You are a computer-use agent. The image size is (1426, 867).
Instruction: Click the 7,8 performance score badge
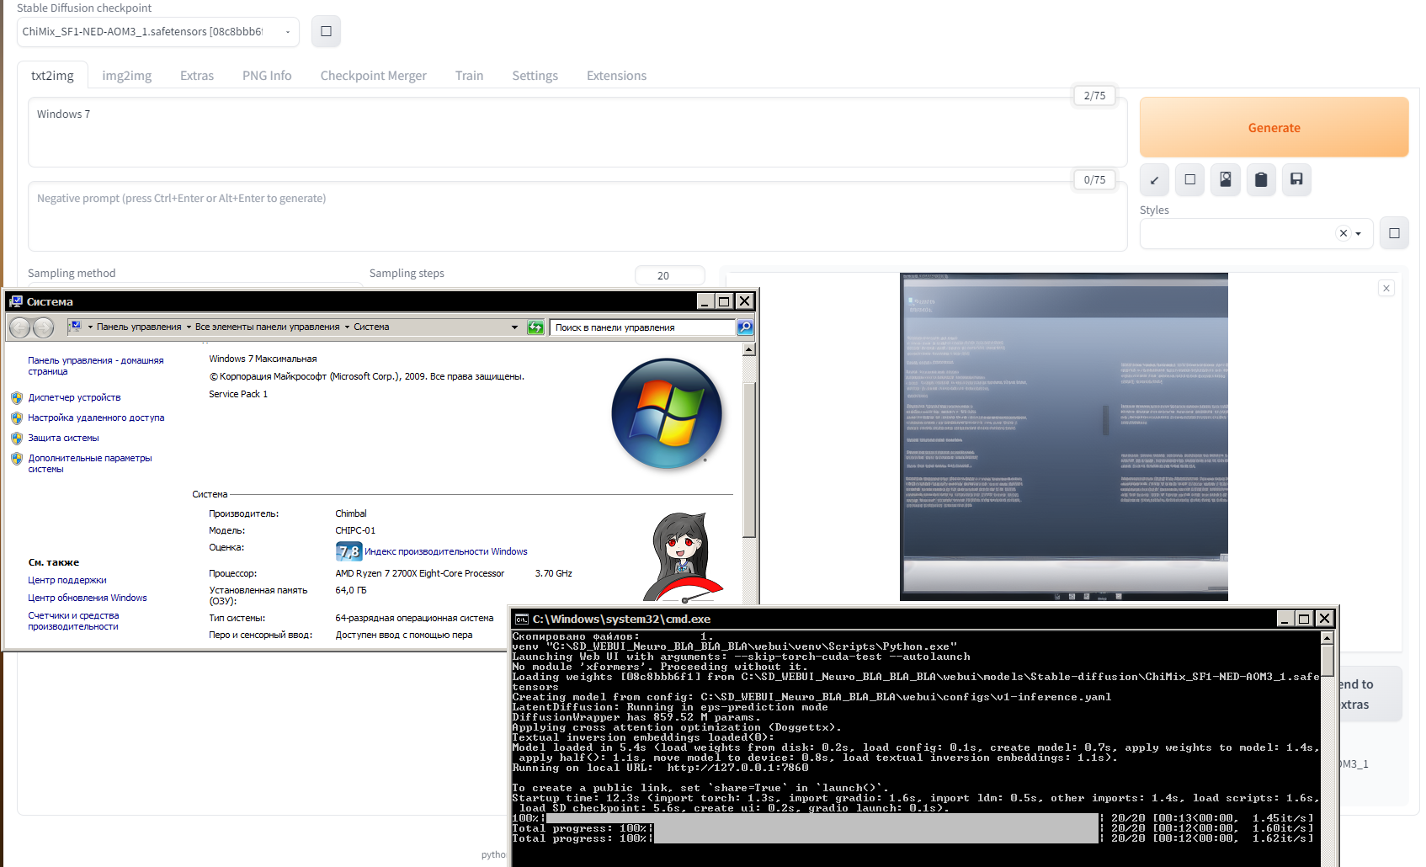[349, 551]
